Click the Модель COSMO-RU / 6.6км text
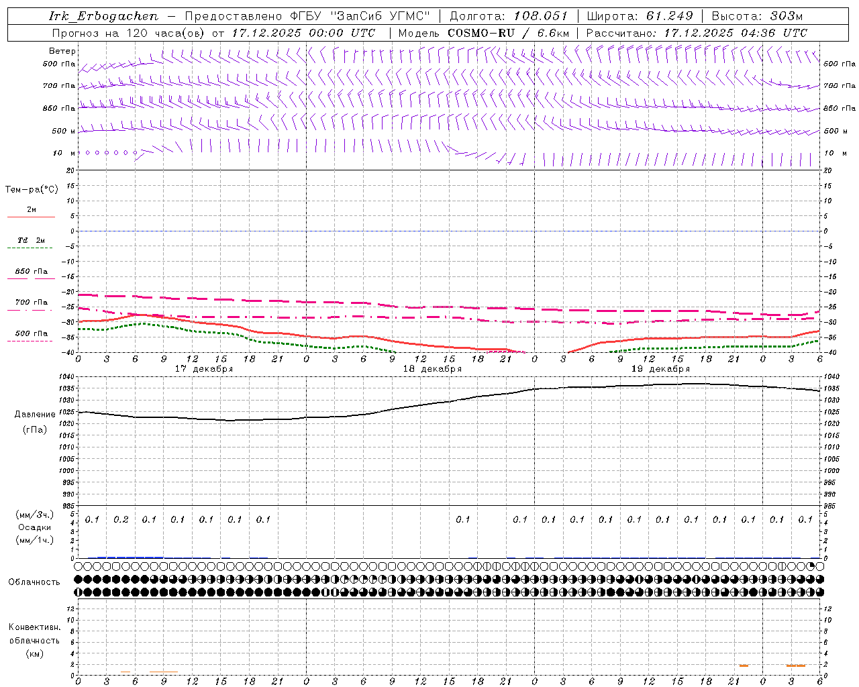This screenshot has width=859, height=687. click(x=484, y=33)
